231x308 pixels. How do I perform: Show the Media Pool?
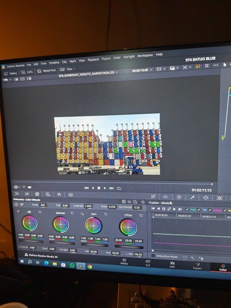tap(47, 70)
